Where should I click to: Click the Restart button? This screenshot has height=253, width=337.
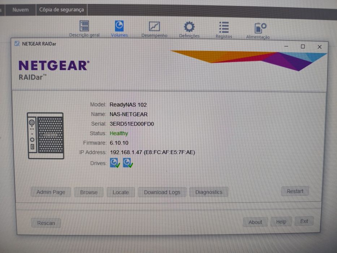click(295, 191)
